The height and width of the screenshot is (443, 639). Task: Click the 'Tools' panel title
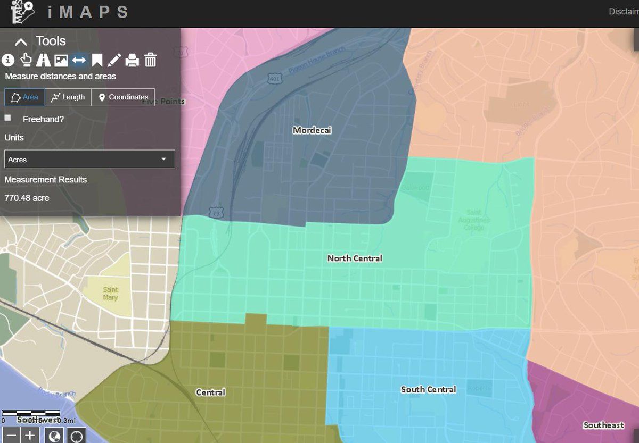point(51,41)
